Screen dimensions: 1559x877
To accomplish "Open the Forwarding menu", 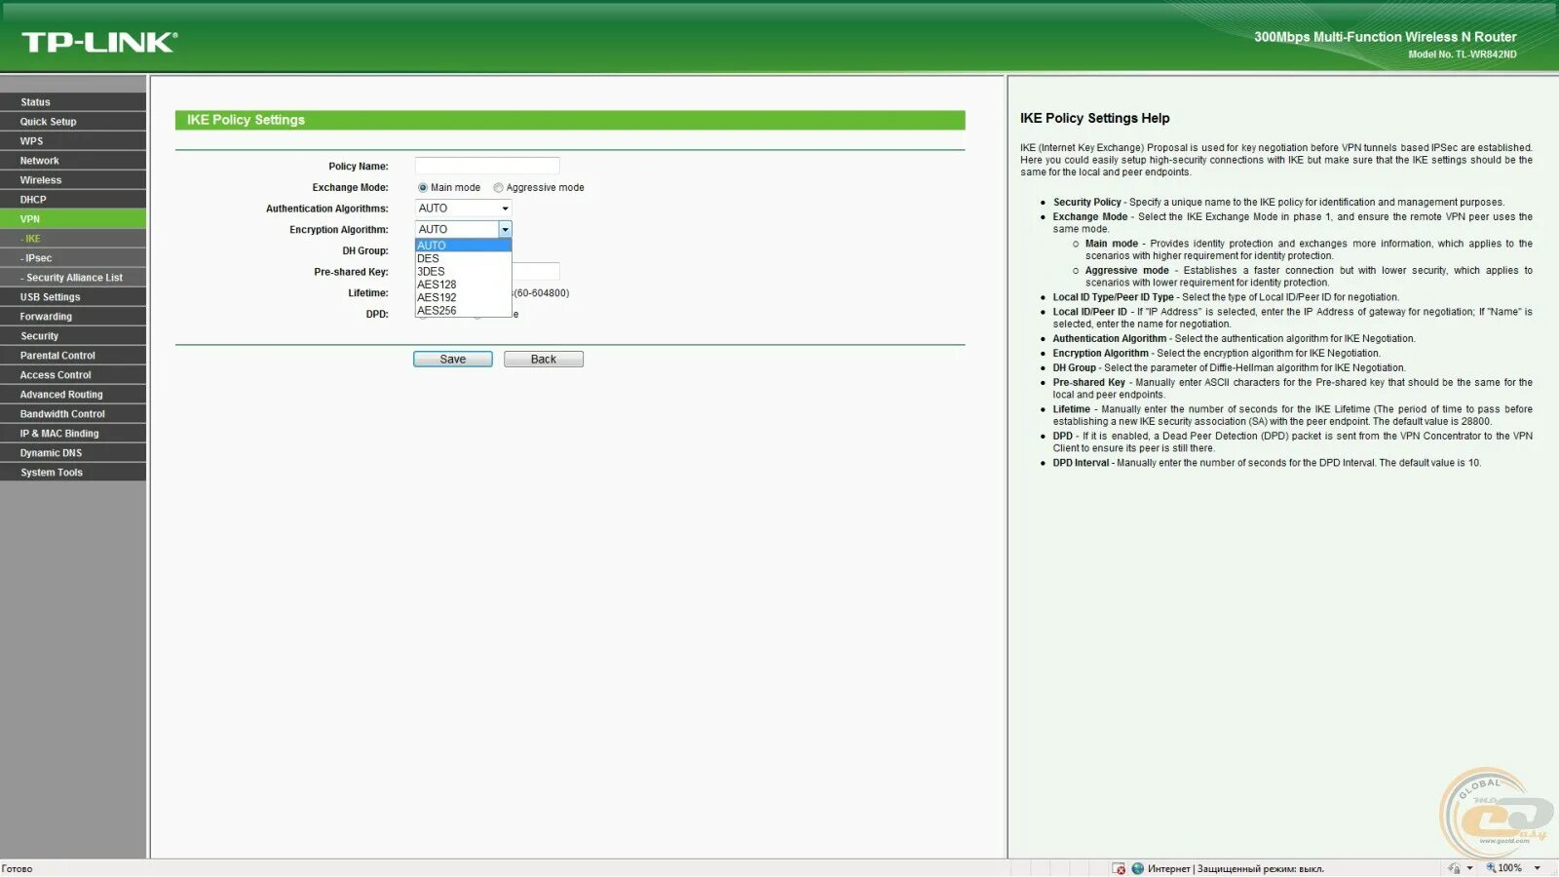I will (73, 317).
